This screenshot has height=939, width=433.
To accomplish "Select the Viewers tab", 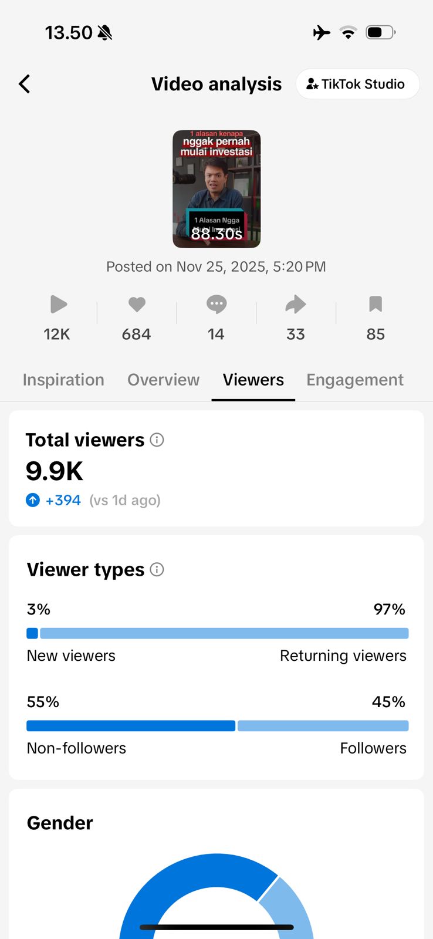I will (253, 380).
